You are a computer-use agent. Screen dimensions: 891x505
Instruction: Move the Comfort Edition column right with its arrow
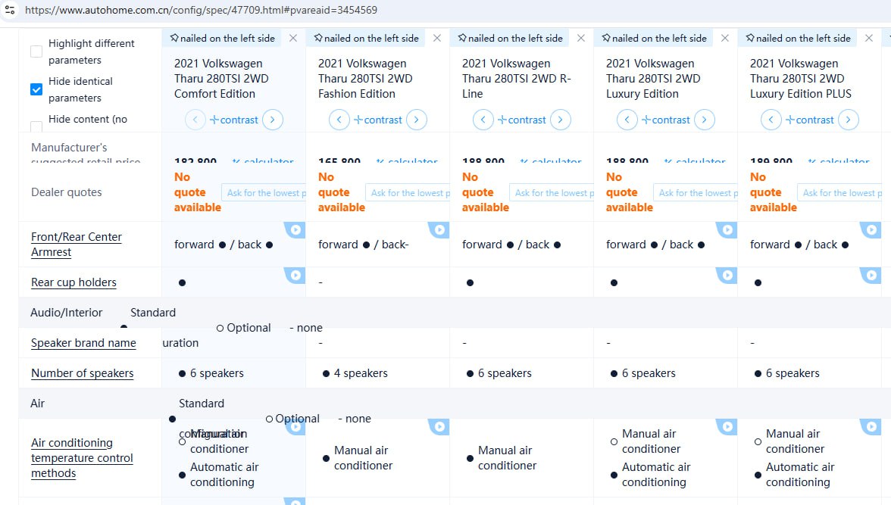pyautogui.click(x=273, y=120)
